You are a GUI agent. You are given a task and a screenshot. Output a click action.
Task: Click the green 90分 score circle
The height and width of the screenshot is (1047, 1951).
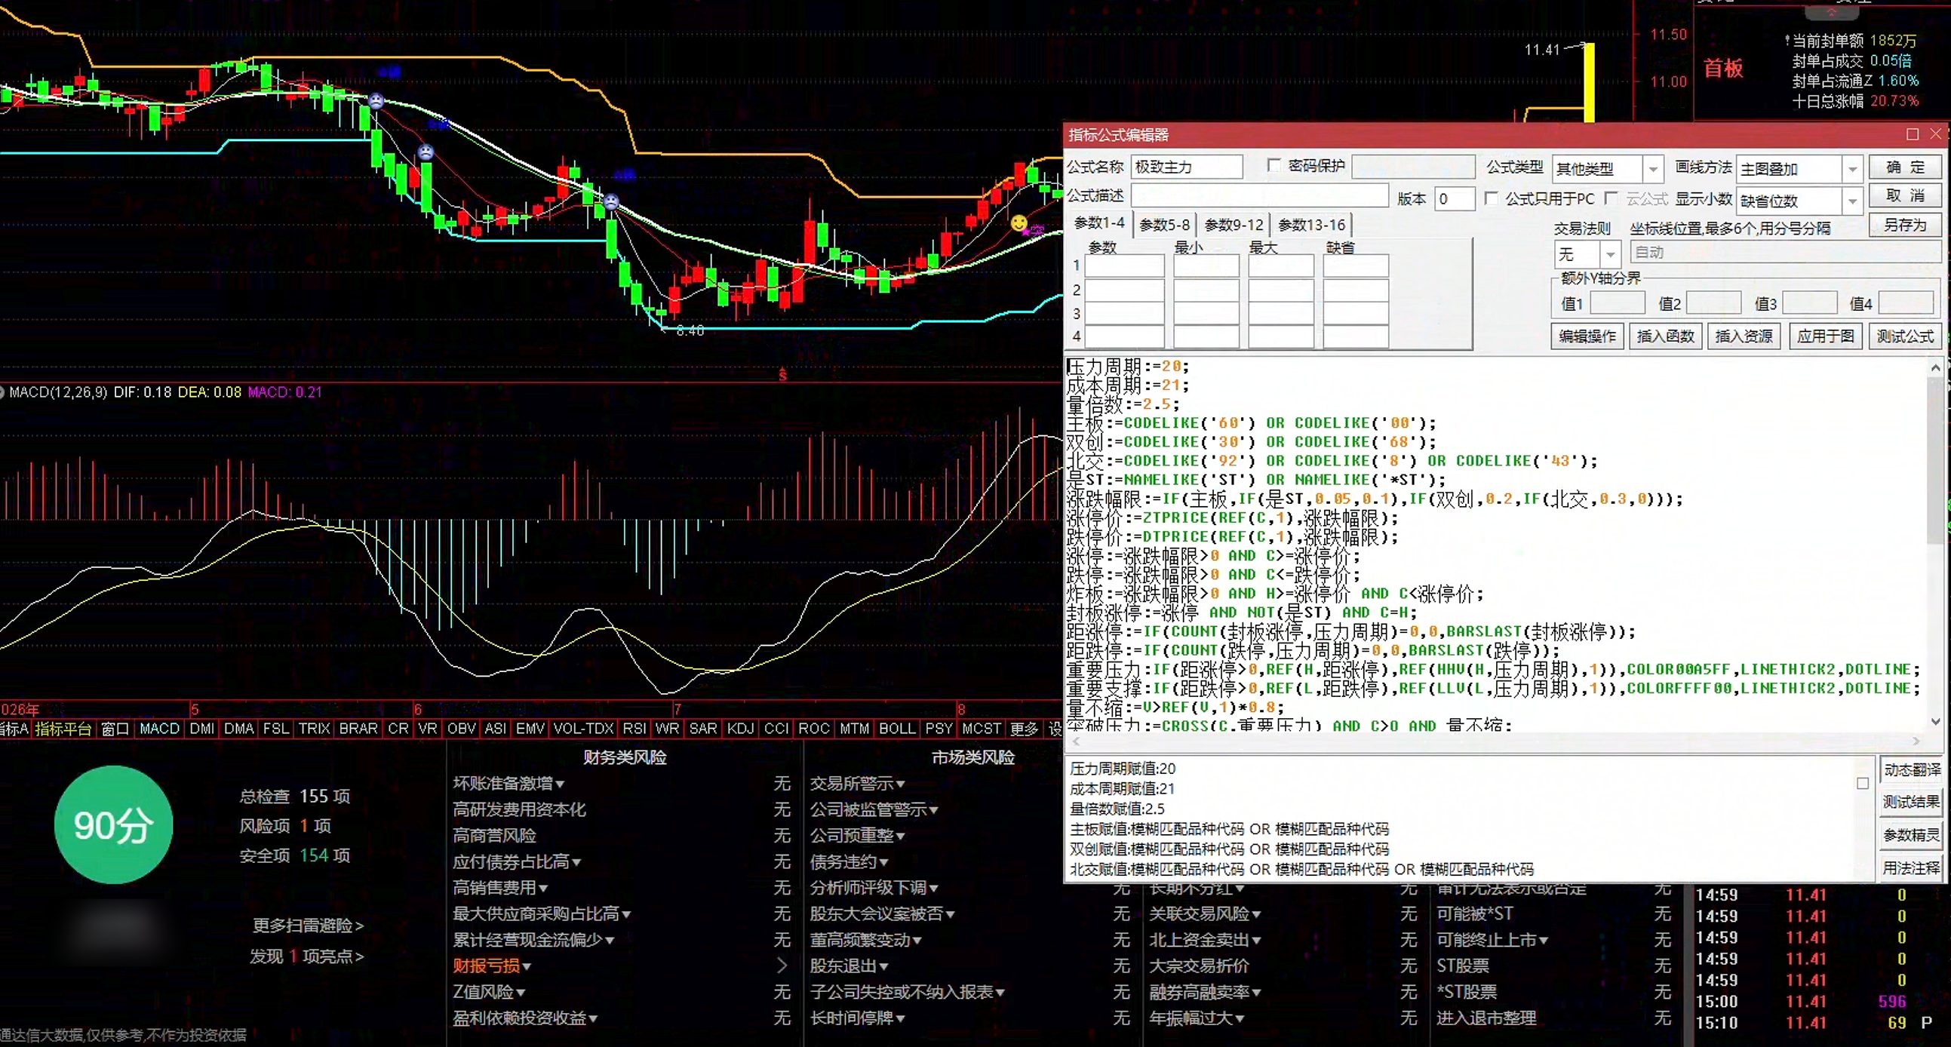pyautogui.click(x=114, y=824)
